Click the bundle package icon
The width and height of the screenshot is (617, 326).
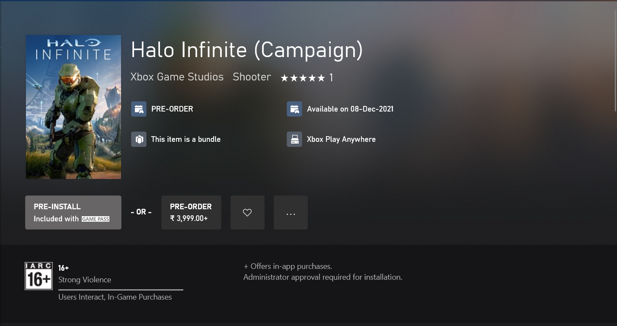point(139,139)
